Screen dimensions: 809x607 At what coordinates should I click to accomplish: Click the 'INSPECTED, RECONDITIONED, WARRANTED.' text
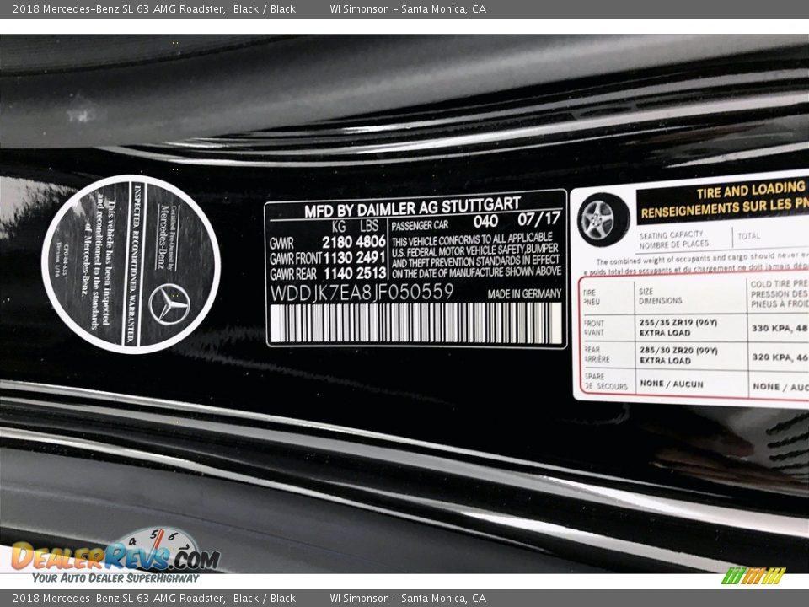click(x=133, y=263)
